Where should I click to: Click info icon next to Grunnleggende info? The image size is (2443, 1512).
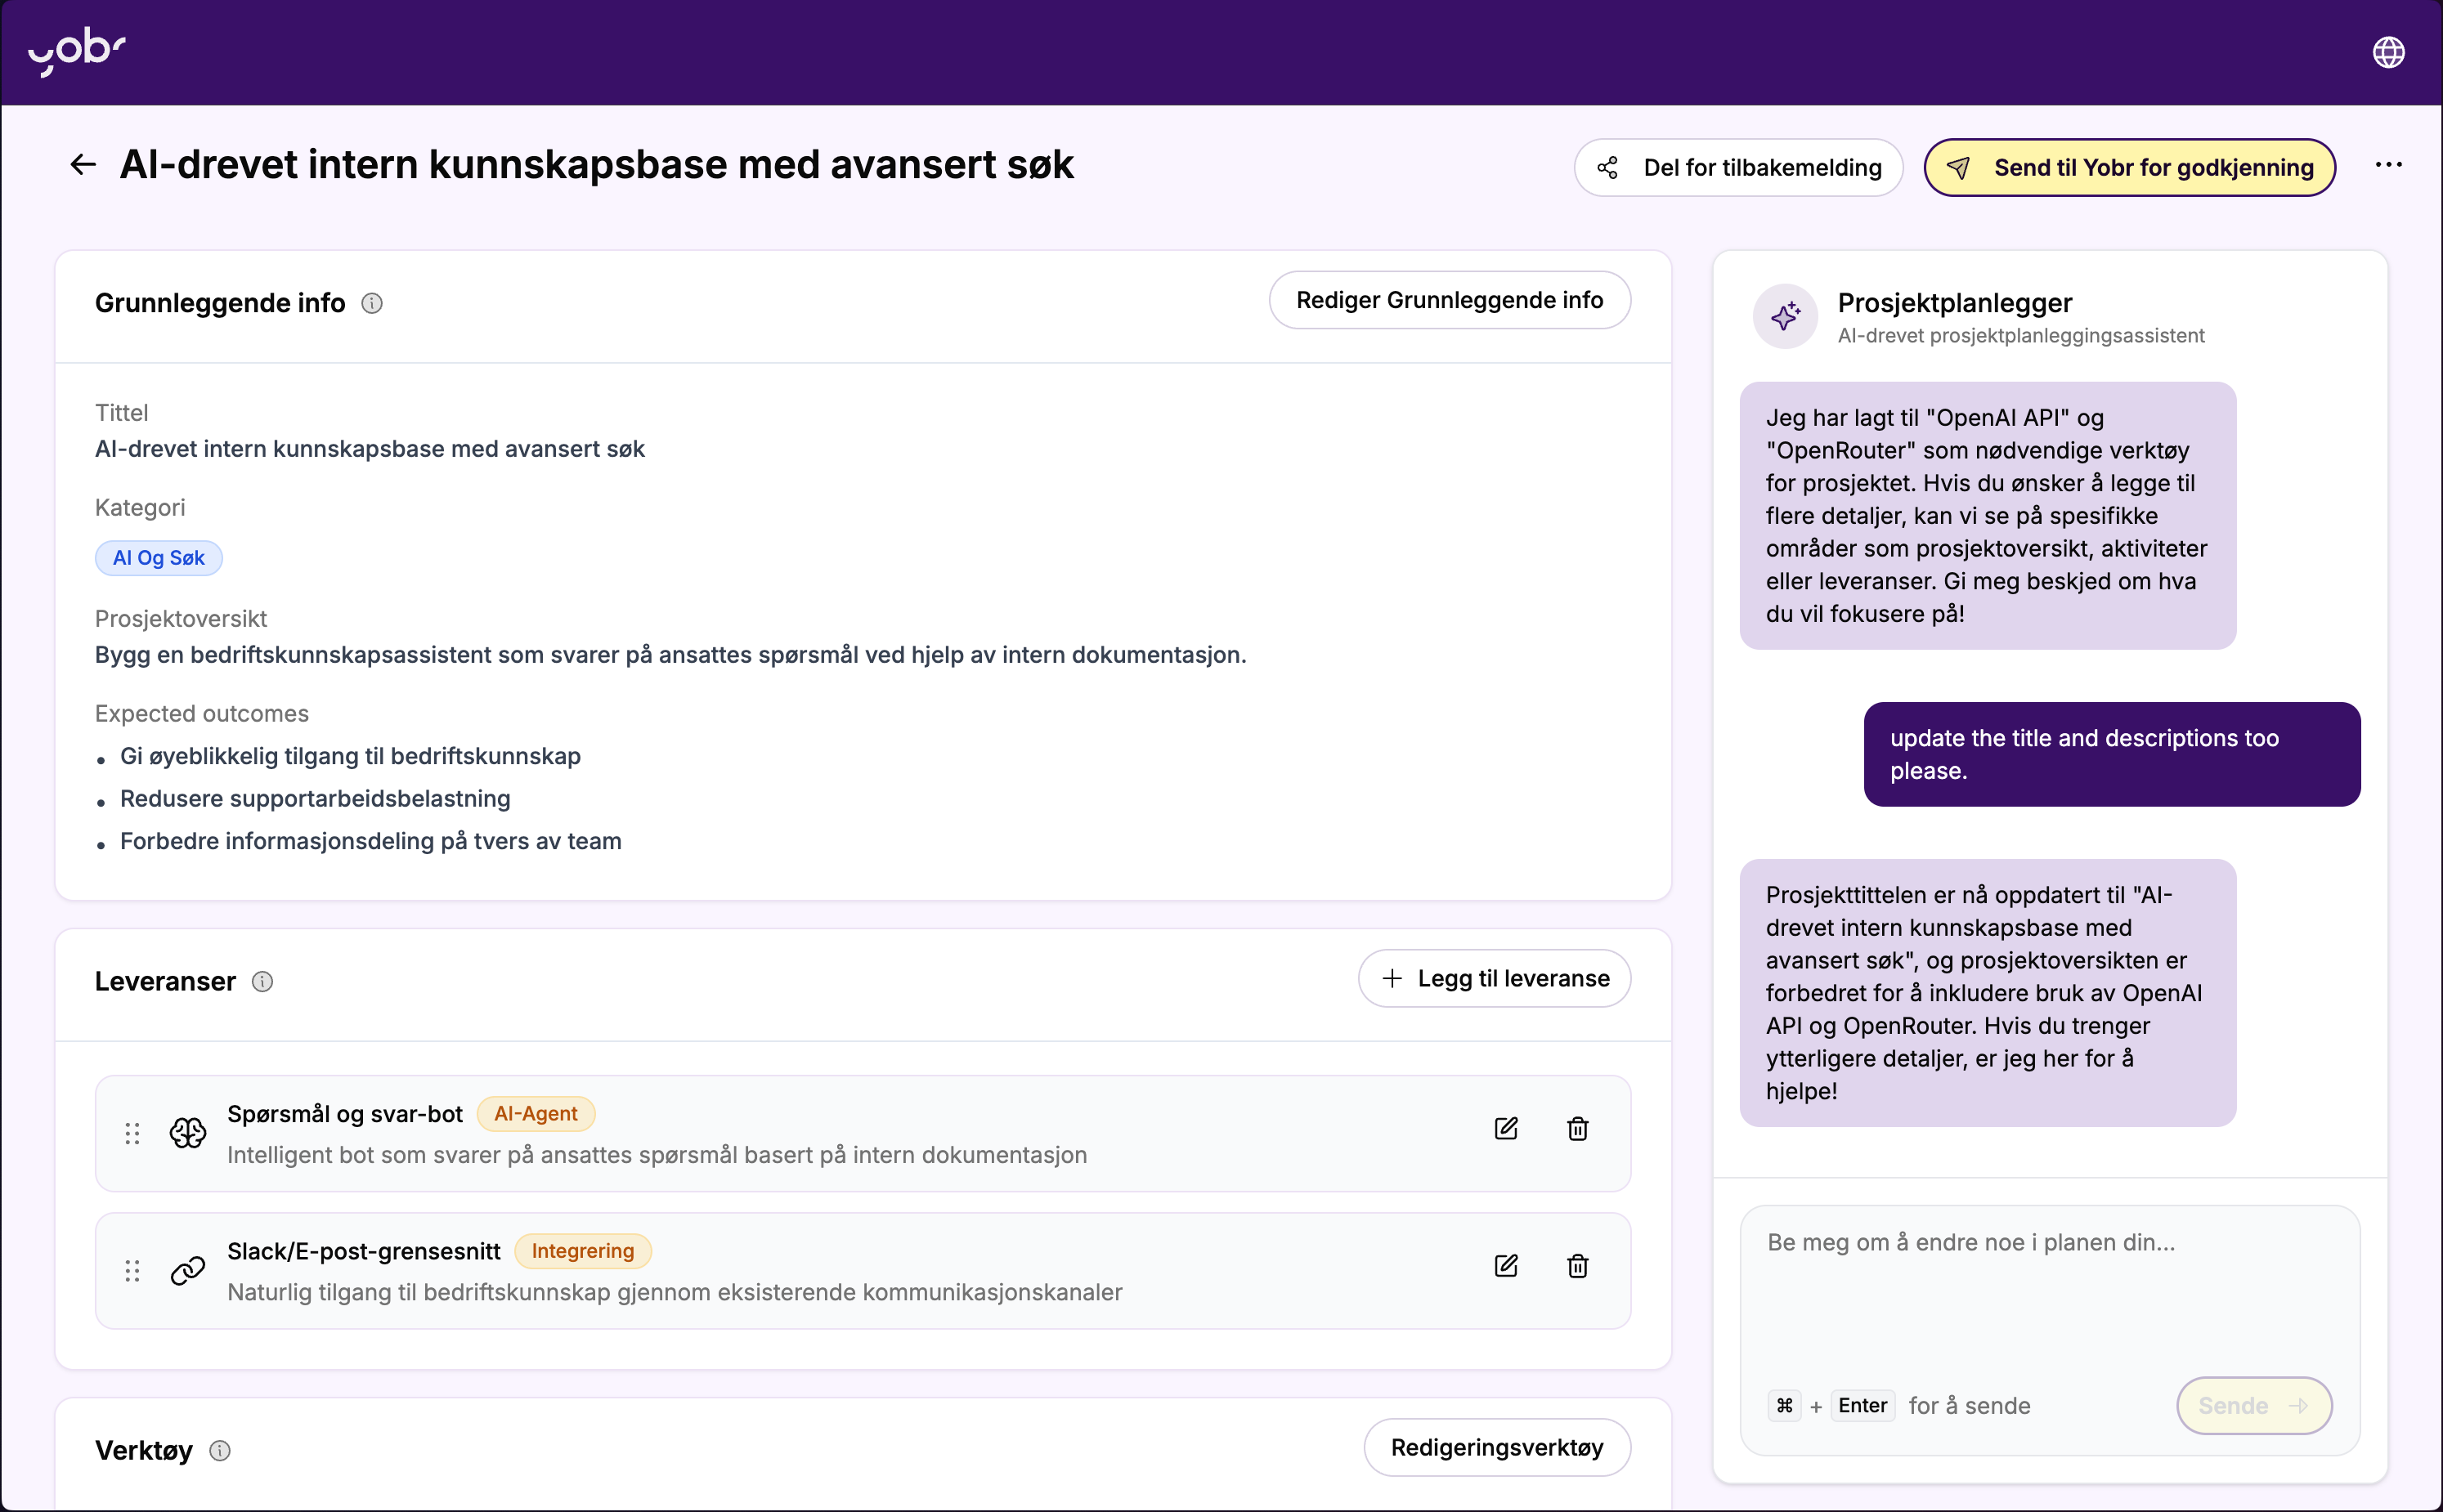tap(372, 303)
